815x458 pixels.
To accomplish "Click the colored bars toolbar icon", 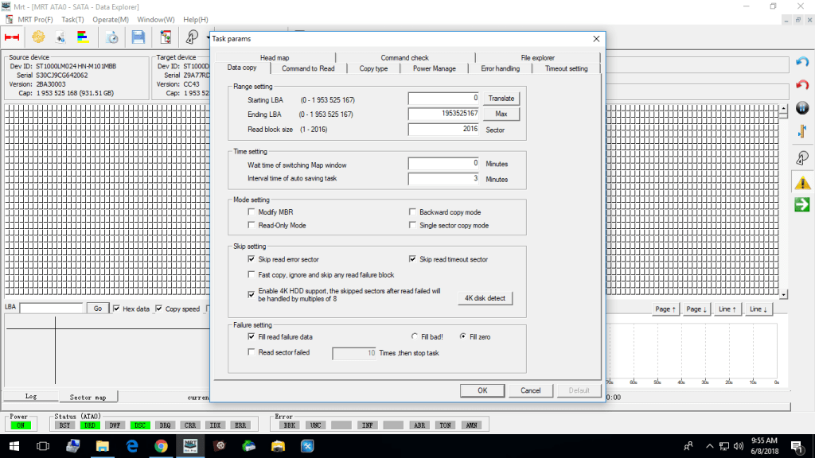I will (x=82, y=37).
